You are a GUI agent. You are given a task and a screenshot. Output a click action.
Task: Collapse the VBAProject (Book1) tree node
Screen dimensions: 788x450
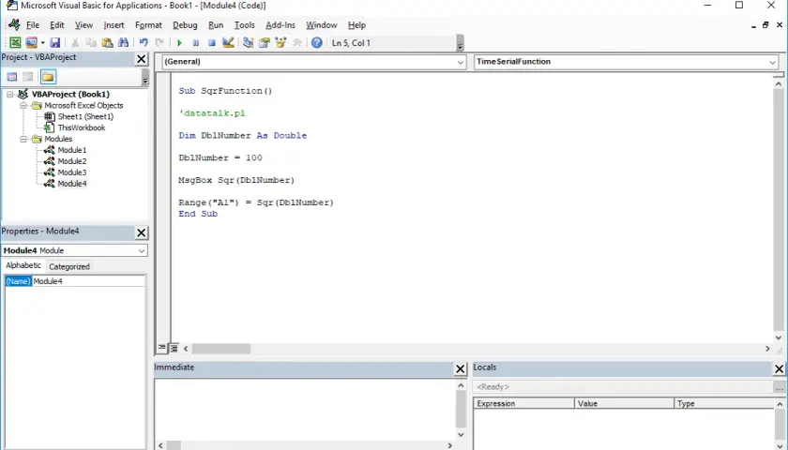pos(10,95)
